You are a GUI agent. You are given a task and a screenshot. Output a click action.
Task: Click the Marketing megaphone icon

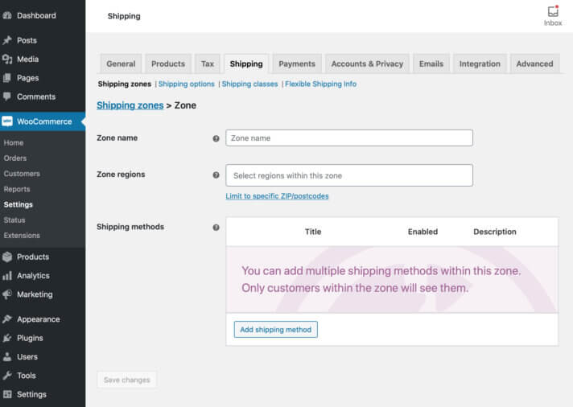7,294
